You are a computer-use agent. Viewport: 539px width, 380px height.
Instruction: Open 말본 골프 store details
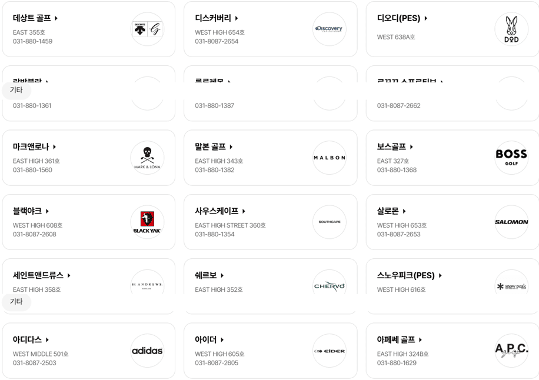(214, 146)
